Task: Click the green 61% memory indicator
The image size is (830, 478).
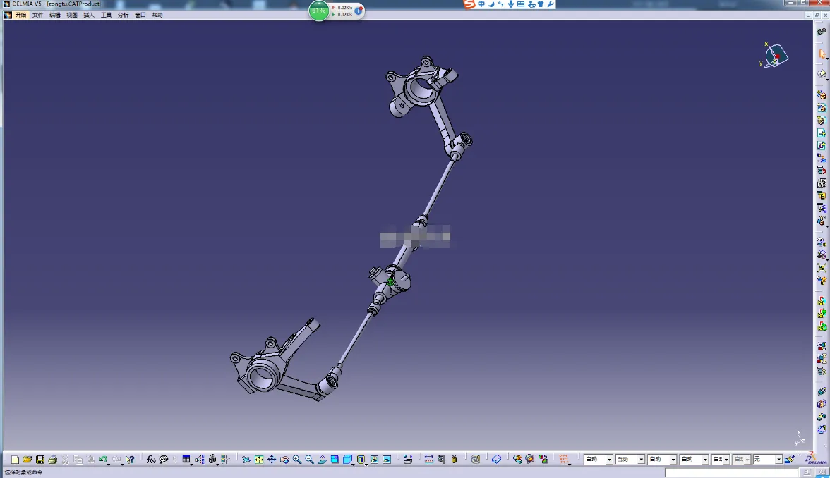Action: (319, 11)
